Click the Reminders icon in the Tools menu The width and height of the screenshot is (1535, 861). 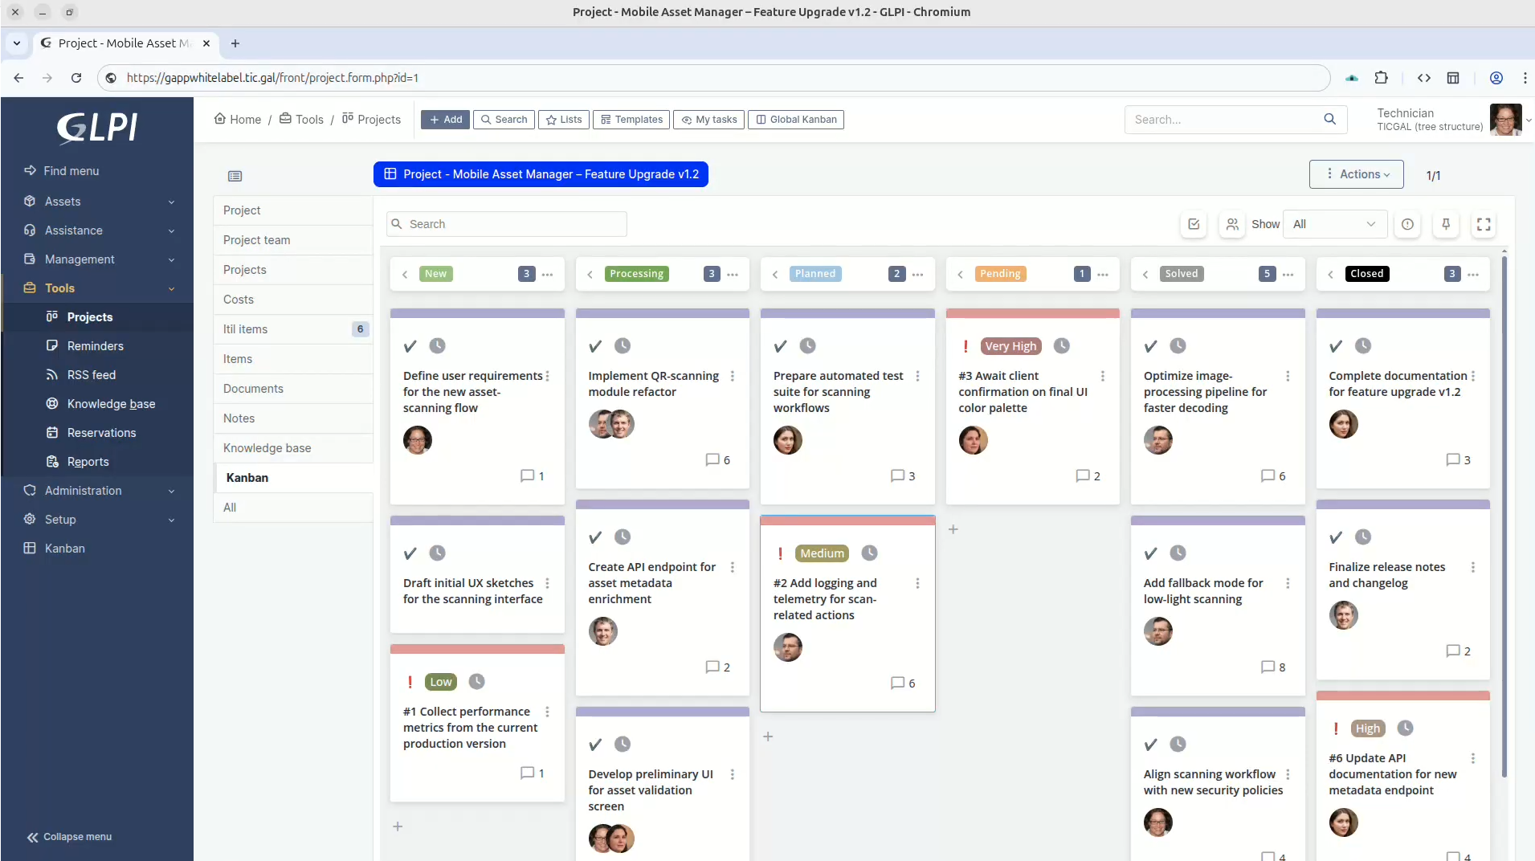click(51, 345)
